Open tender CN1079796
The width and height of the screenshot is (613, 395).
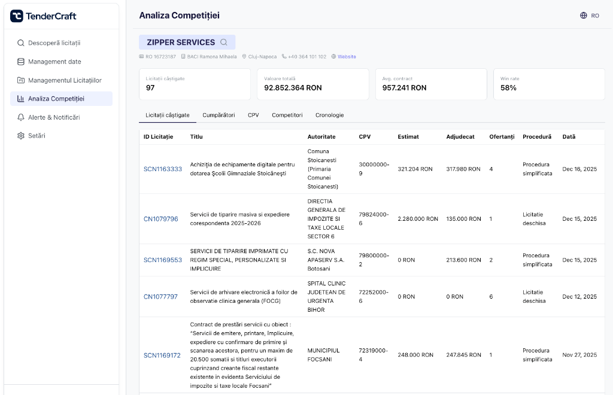160,219
